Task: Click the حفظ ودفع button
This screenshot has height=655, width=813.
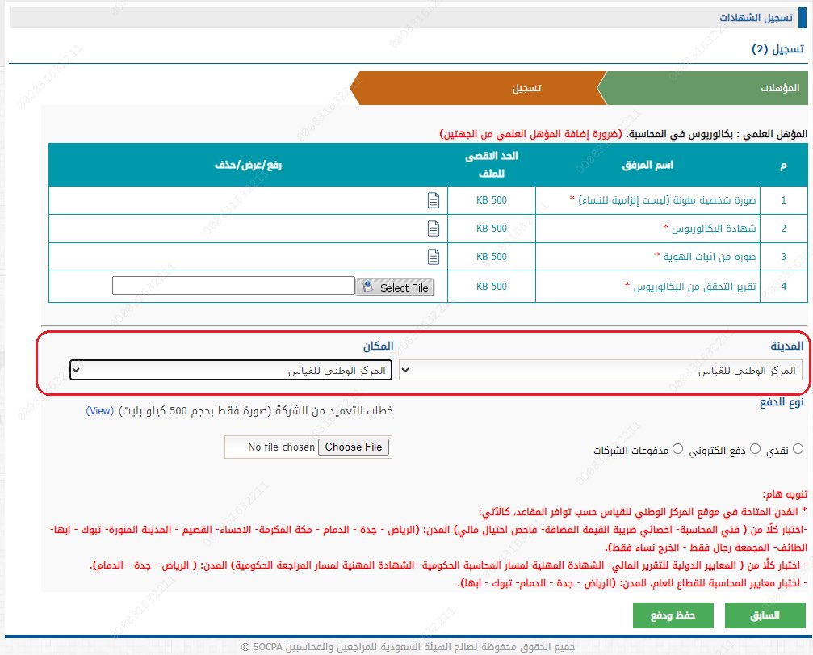Action: tap(673, 615)
